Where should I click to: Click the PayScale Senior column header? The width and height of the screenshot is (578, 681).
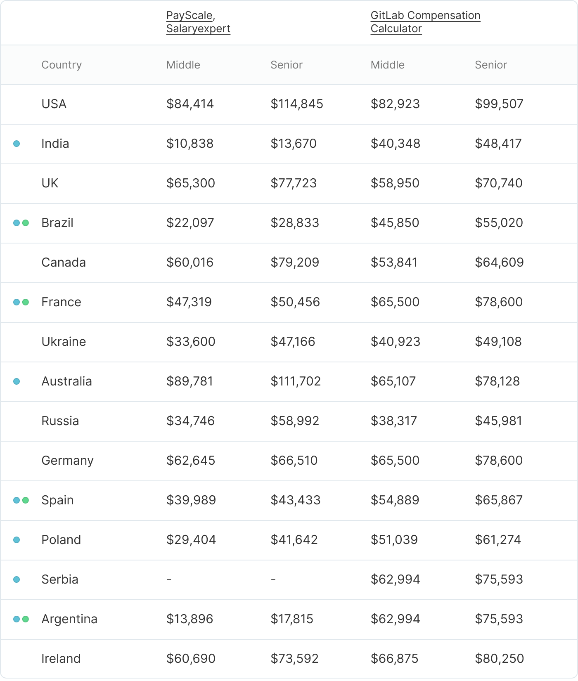point(286,65)
